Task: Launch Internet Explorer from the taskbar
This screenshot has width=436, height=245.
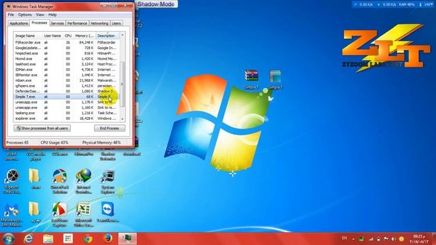Action: coord(29,239)
